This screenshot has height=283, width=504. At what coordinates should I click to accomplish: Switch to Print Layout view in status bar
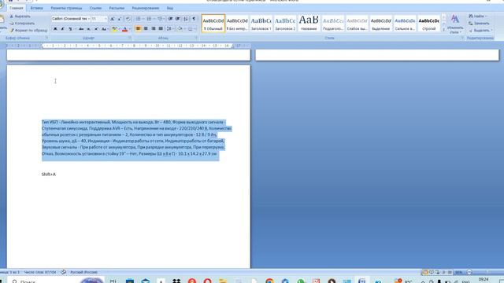pos(425,272)
